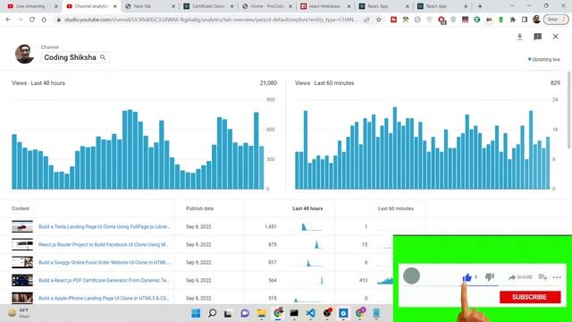The image size is (572, 322).
Task: Search channel using magnifier next to Coding Shiksha
Action: pyautogui.click(x=103, y=57)
